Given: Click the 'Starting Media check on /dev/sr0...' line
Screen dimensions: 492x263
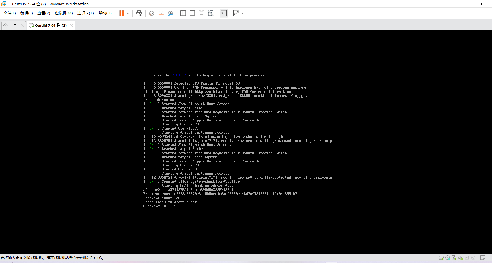Looking at the screenshot, I should tap(198, 186).
